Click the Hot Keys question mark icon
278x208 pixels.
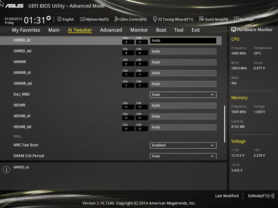pos(236,19)
